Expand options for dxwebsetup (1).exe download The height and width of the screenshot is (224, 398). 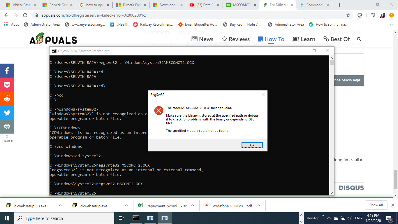click(x=60, y=206)
